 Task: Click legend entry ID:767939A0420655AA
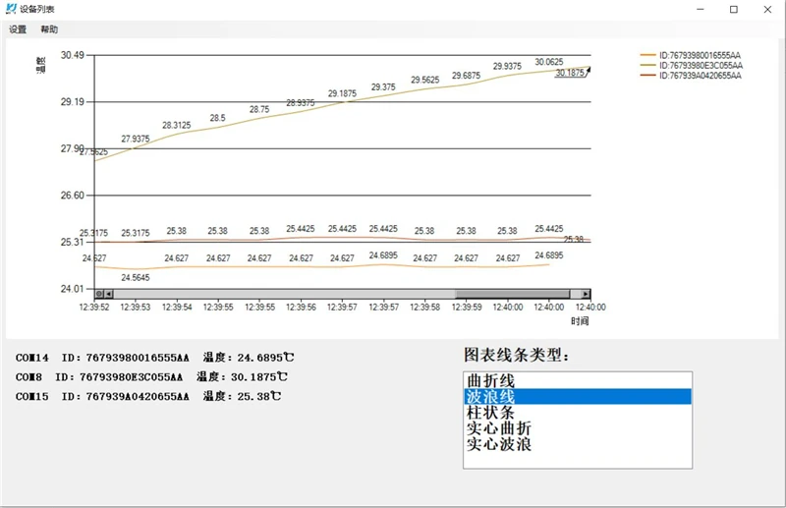(x=691, y=76)
